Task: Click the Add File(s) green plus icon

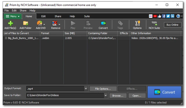Action: pyautogui.click(x=10, y=23)
